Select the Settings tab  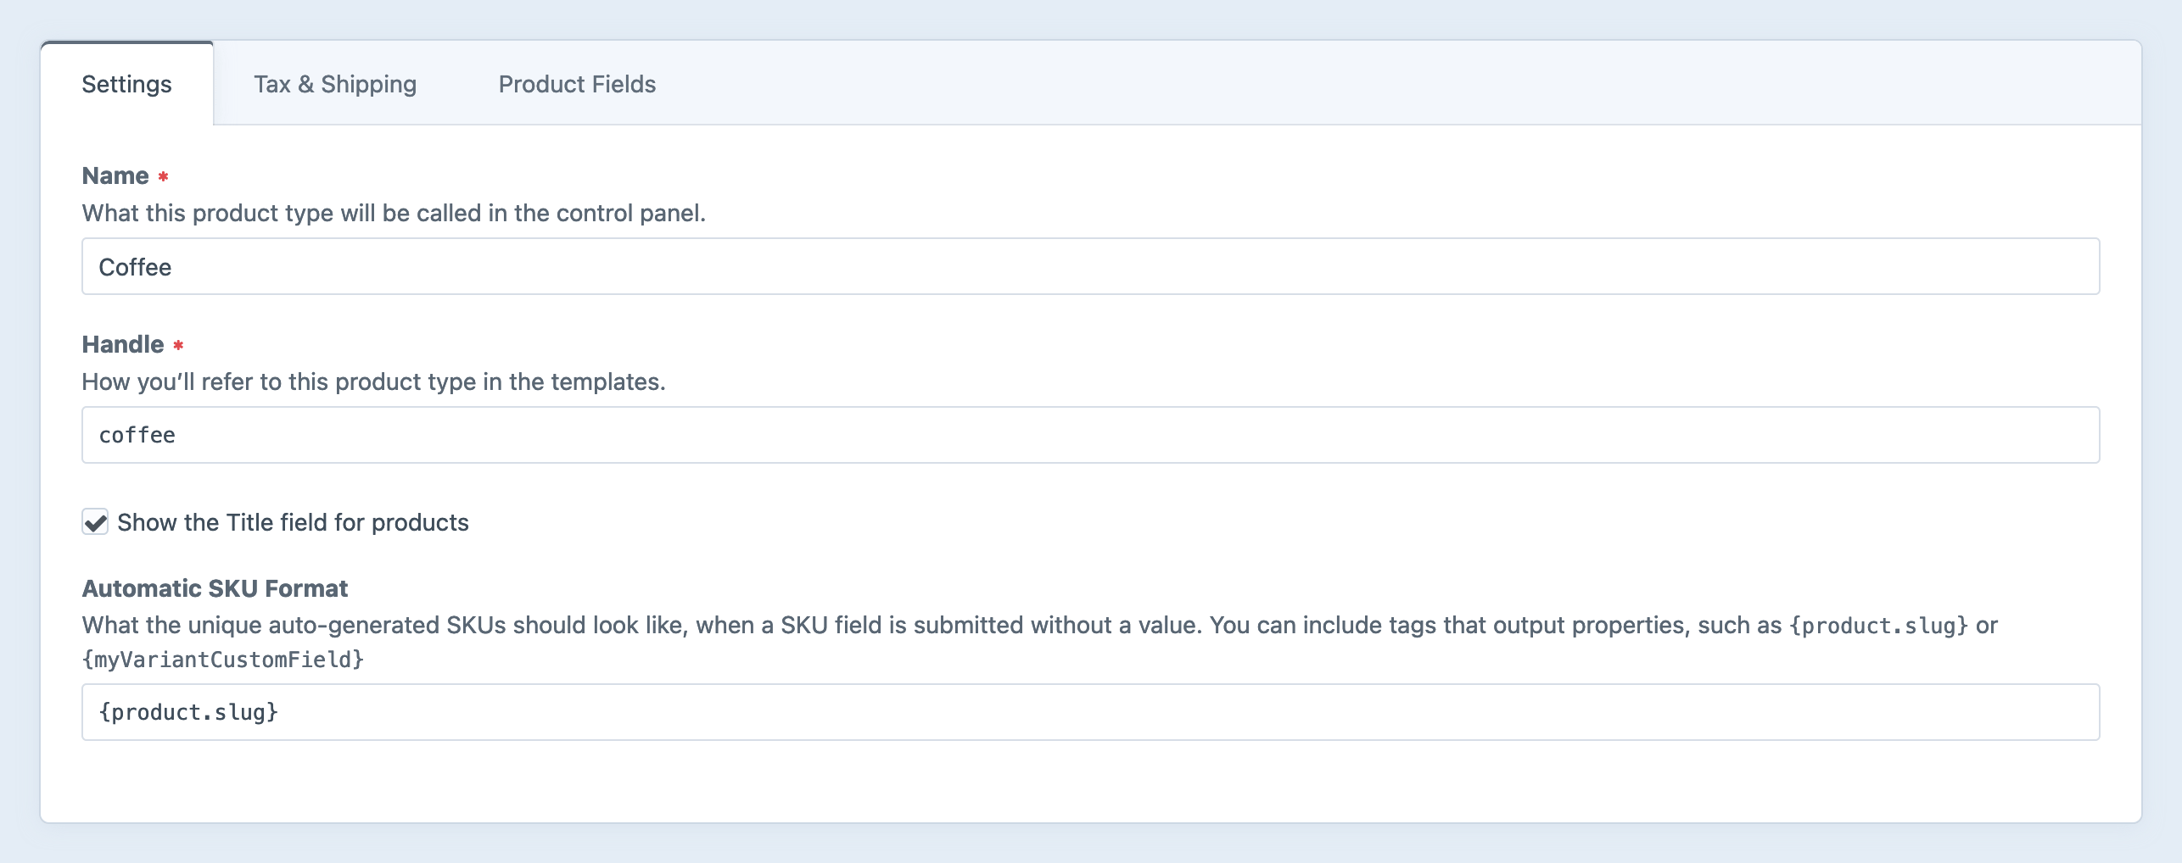126,84
